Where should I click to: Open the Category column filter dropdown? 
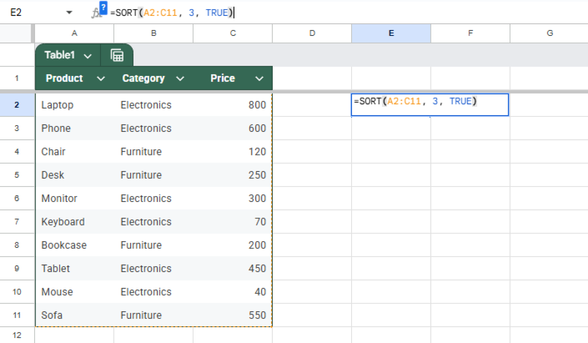pyautogui.click(x=180, y=78)
